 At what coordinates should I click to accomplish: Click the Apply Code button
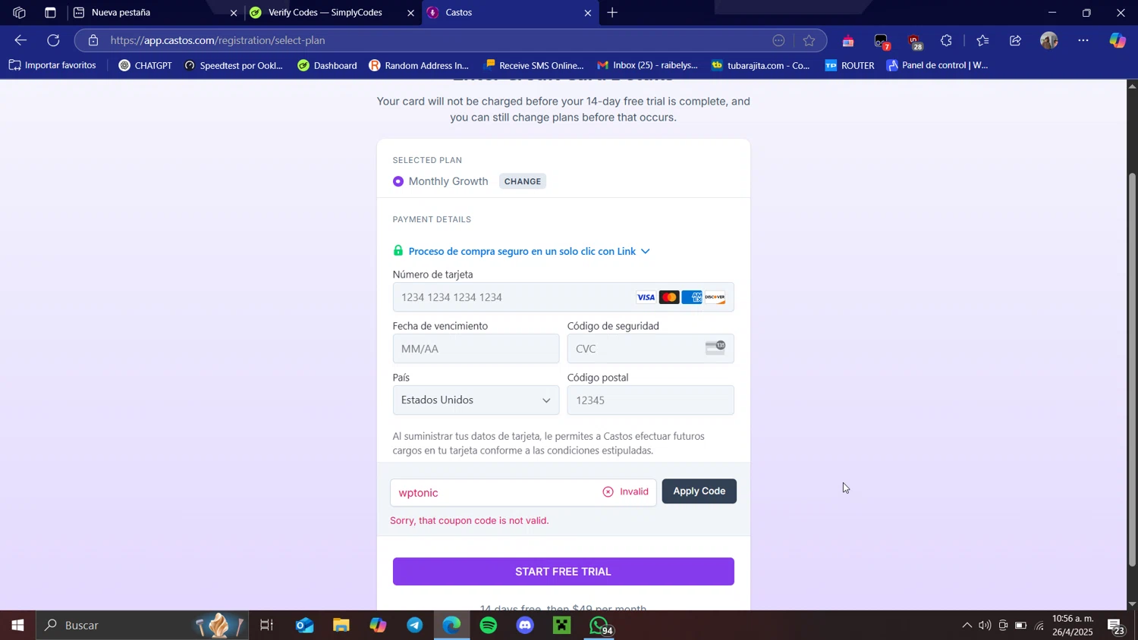[x=699, y=491]
